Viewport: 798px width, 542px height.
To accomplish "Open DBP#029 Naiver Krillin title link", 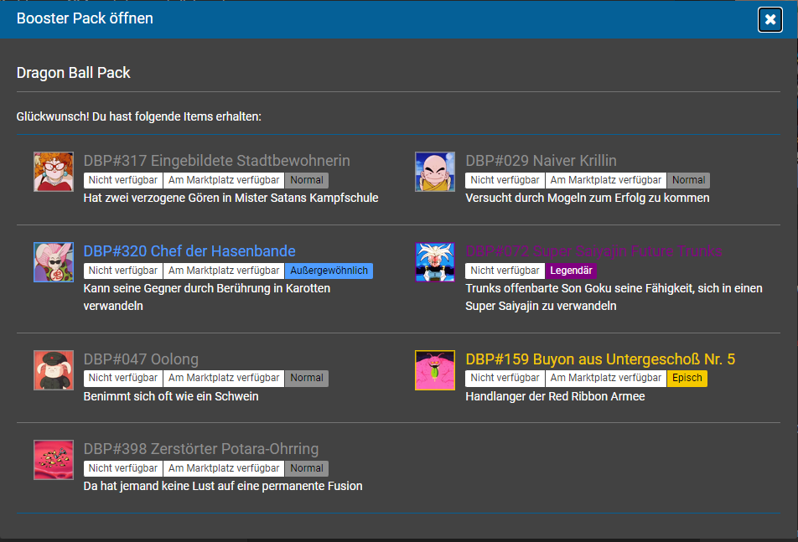I will click(x=541, y=161).
